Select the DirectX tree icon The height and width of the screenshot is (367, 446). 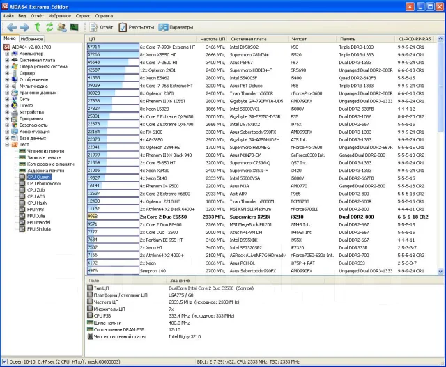tap(15, 105)
